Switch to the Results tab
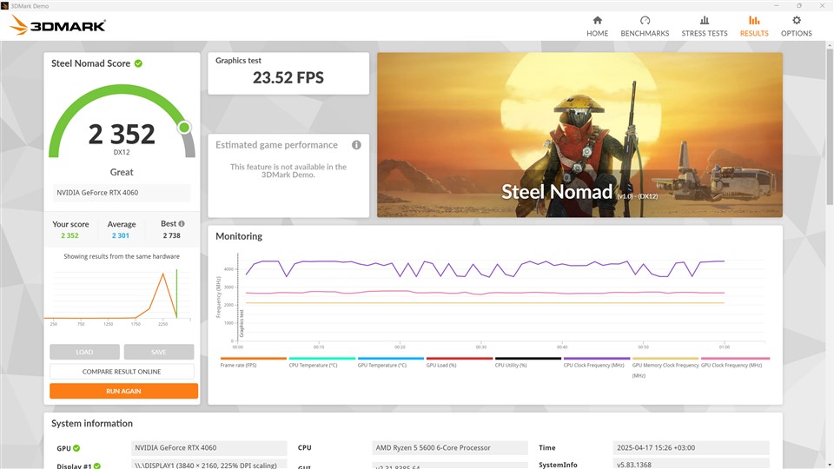The width and height of the screenshot is (834, 469). click(753, 25)
